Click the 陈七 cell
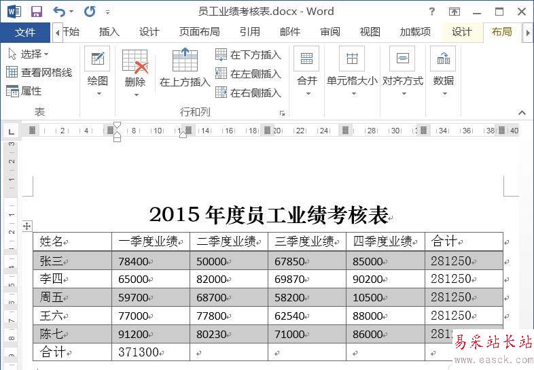Viewport: 534px width, 370px height. click(x=72, y=334)
